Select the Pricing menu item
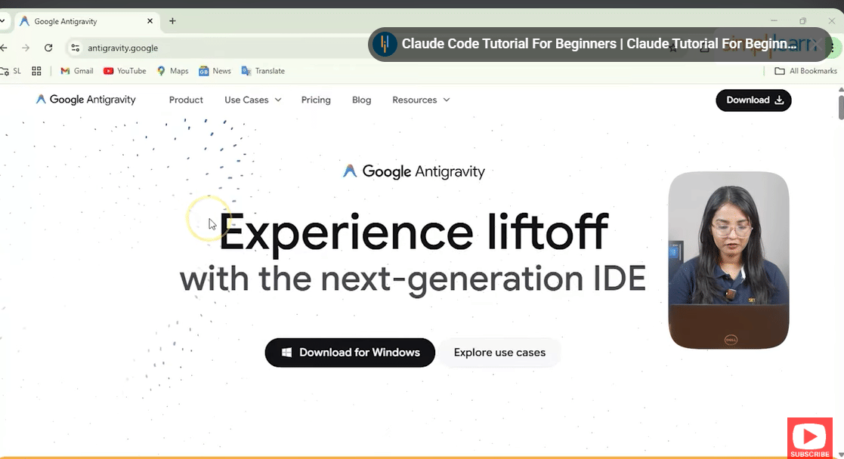This screenshot has width=844, height=459. (316, 99)
